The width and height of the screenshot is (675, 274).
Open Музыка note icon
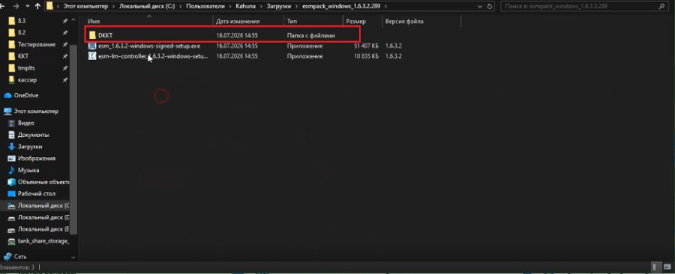click(x=11, y=170)
